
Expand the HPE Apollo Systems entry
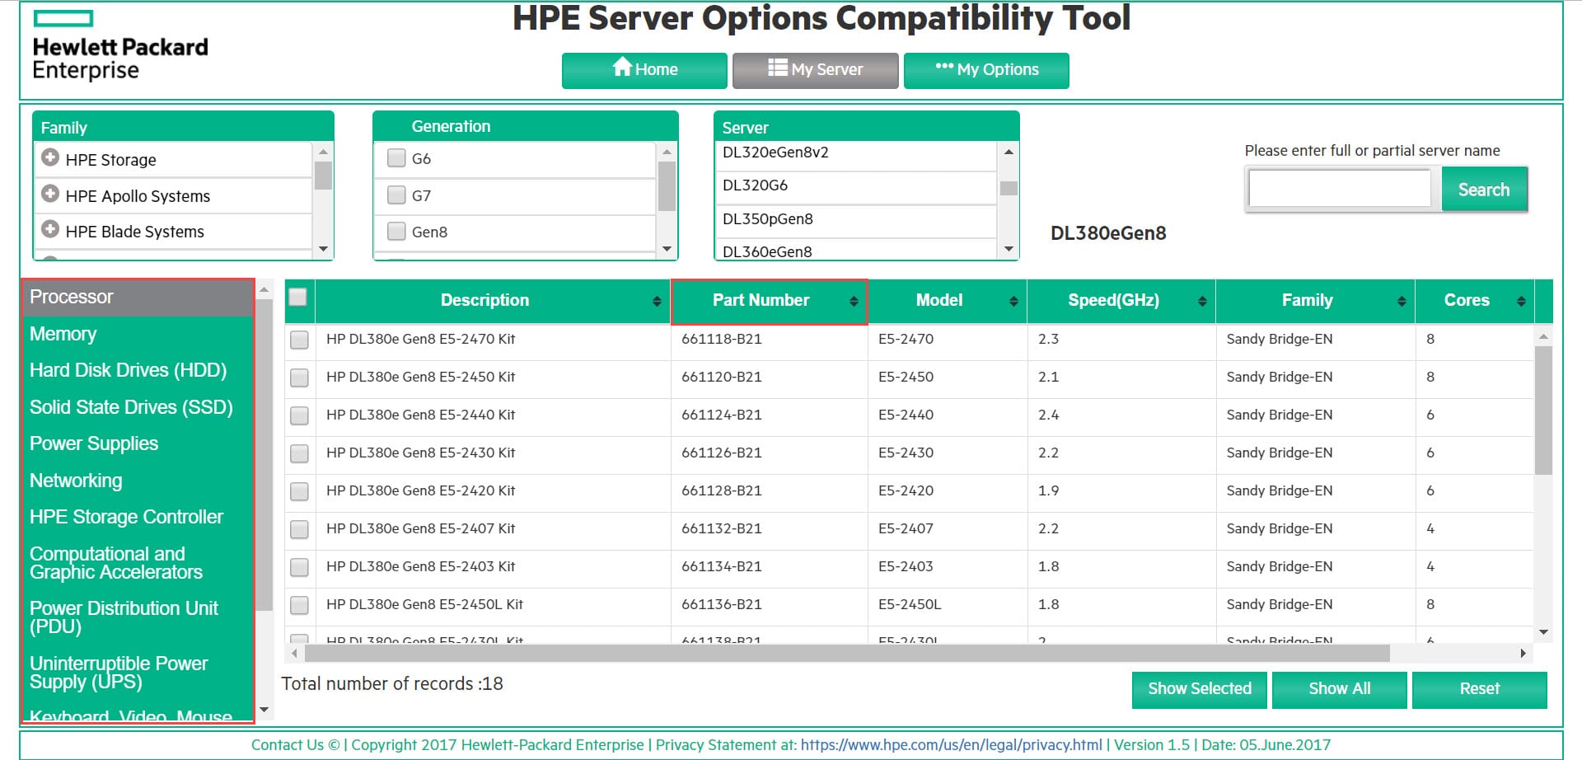click(x=50, y=195)
